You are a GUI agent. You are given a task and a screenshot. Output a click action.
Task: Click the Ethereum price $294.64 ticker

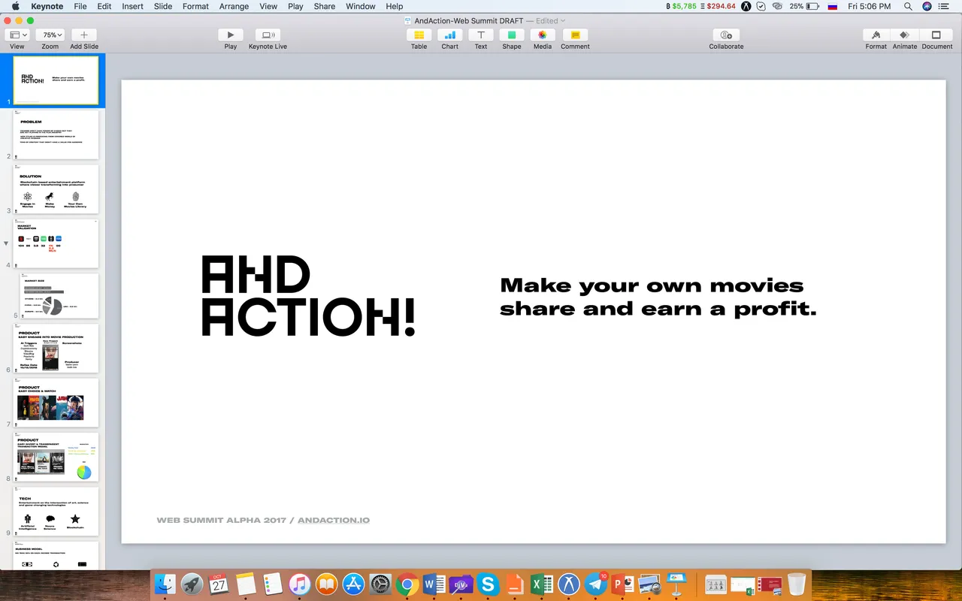(x=718, y=6)
